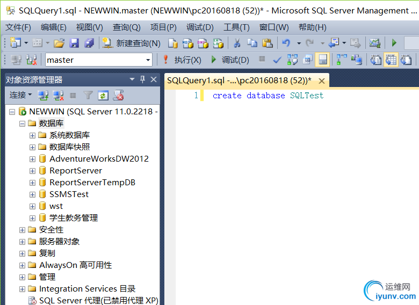Click the Change Connection icon
419x305 pixels.
click(x=31, y=60)
